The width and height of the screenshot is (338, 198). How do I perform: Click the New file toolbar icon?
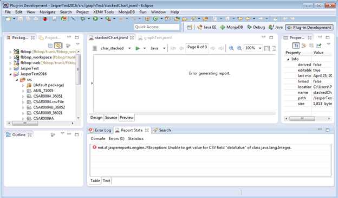click(8, 19)
